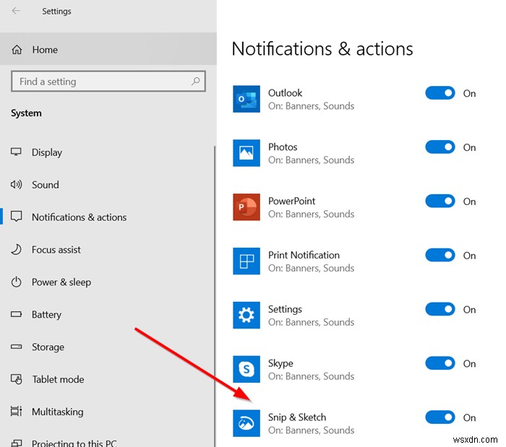Image resolution: width=506 pixels, height=447 pixels.
Task: Click the Storage drive icon
Action: [x=16, y=347]
